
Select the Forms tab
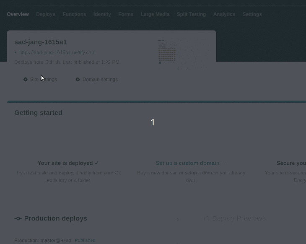(126, 14)
